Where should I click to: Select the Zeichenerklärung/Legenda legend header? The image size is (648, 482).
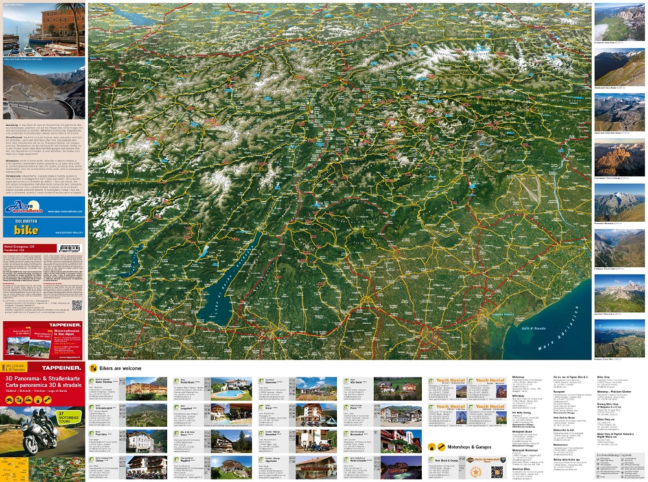coord(615,455)
